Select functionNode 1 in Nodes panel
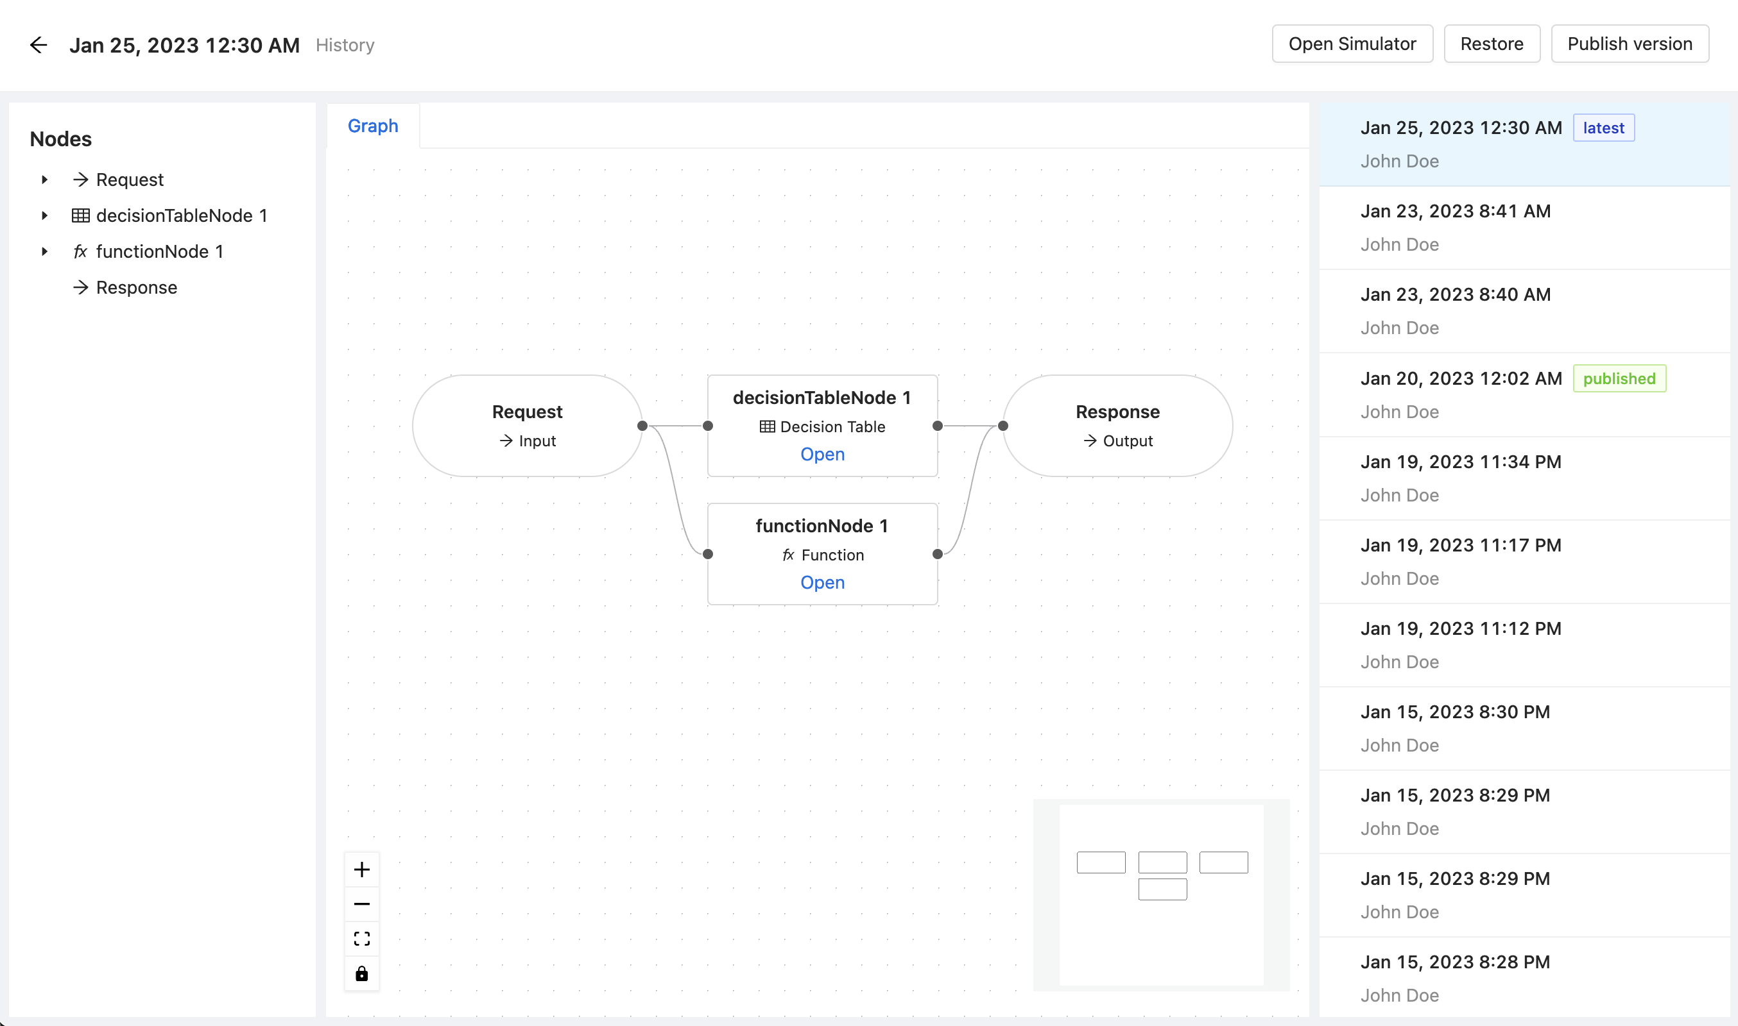The image size is (1738, 1026). pos(160,251)
